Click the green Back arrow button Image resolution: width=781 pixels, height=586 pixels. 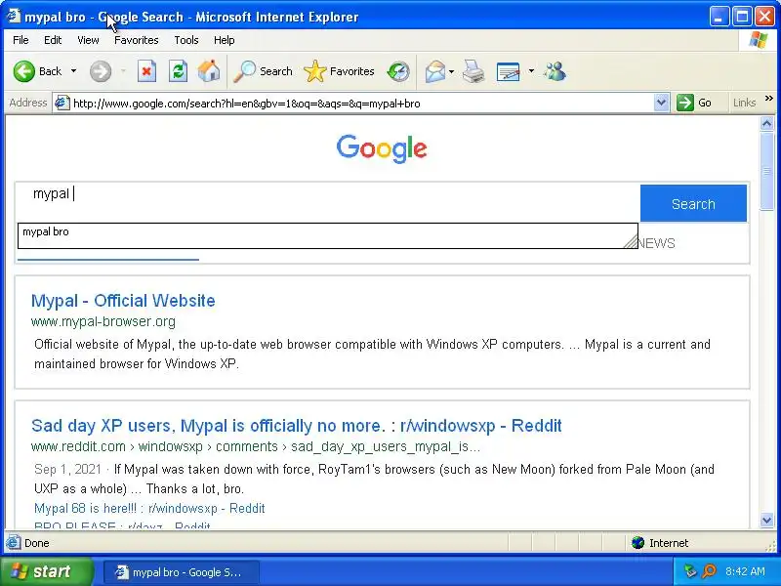23,71
